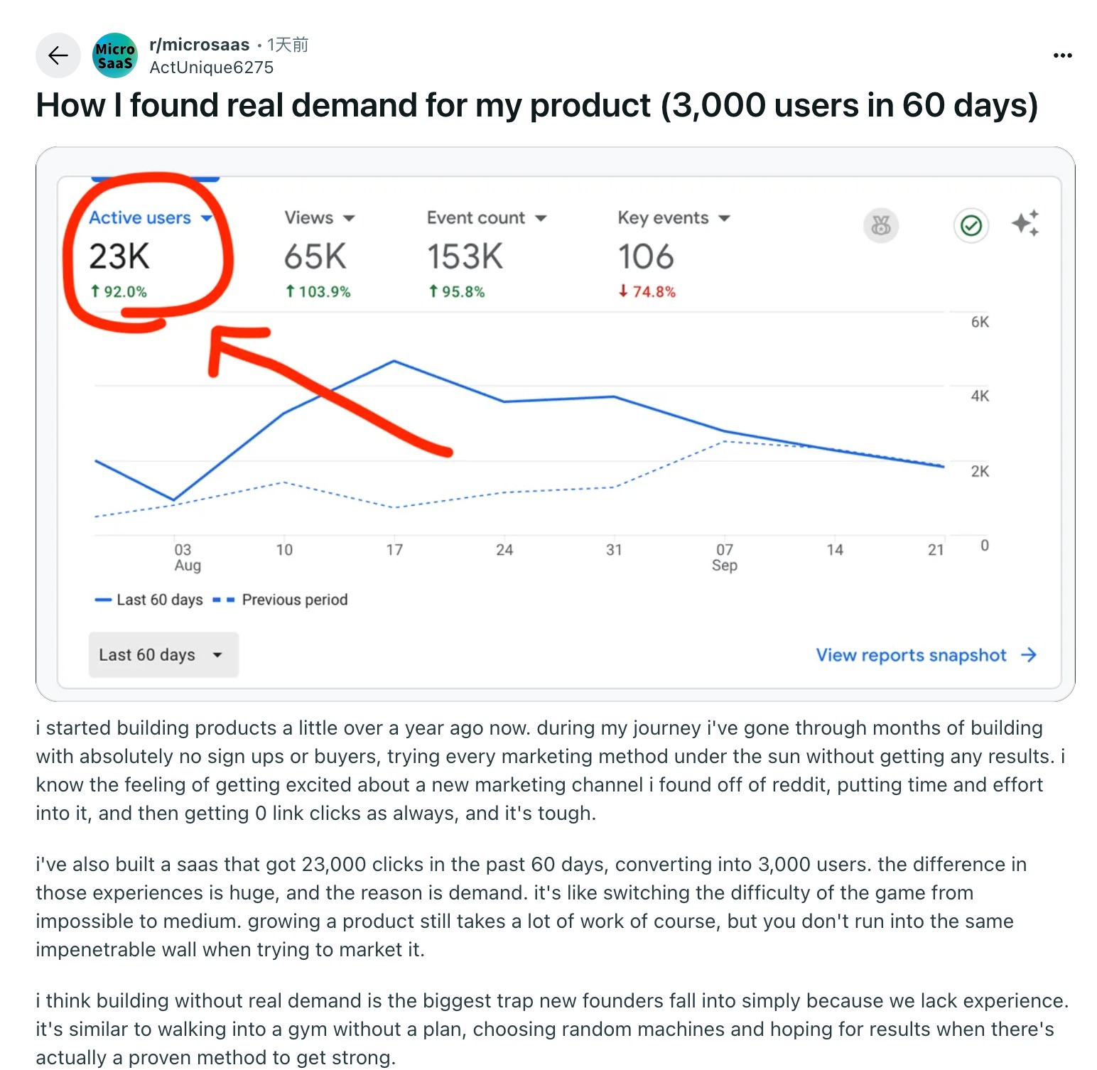Viewport: 1097px width, 1070px height.
Task: Open the View reports snapshot link
Action: [911, 655]
